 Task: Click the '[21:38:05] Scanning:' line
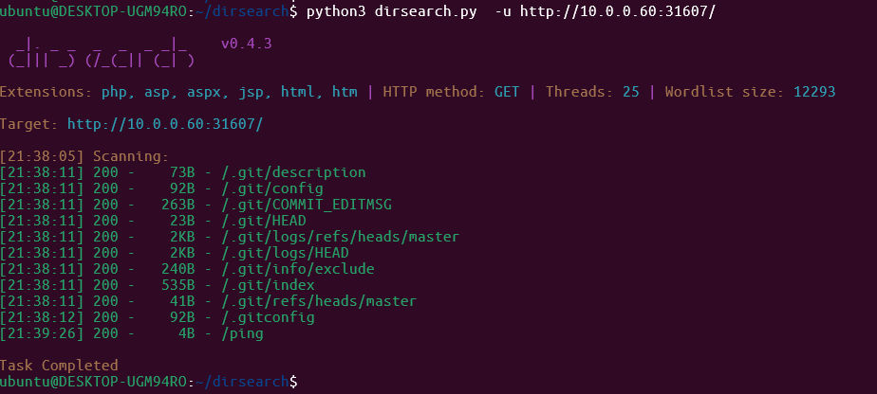[84, 156]
